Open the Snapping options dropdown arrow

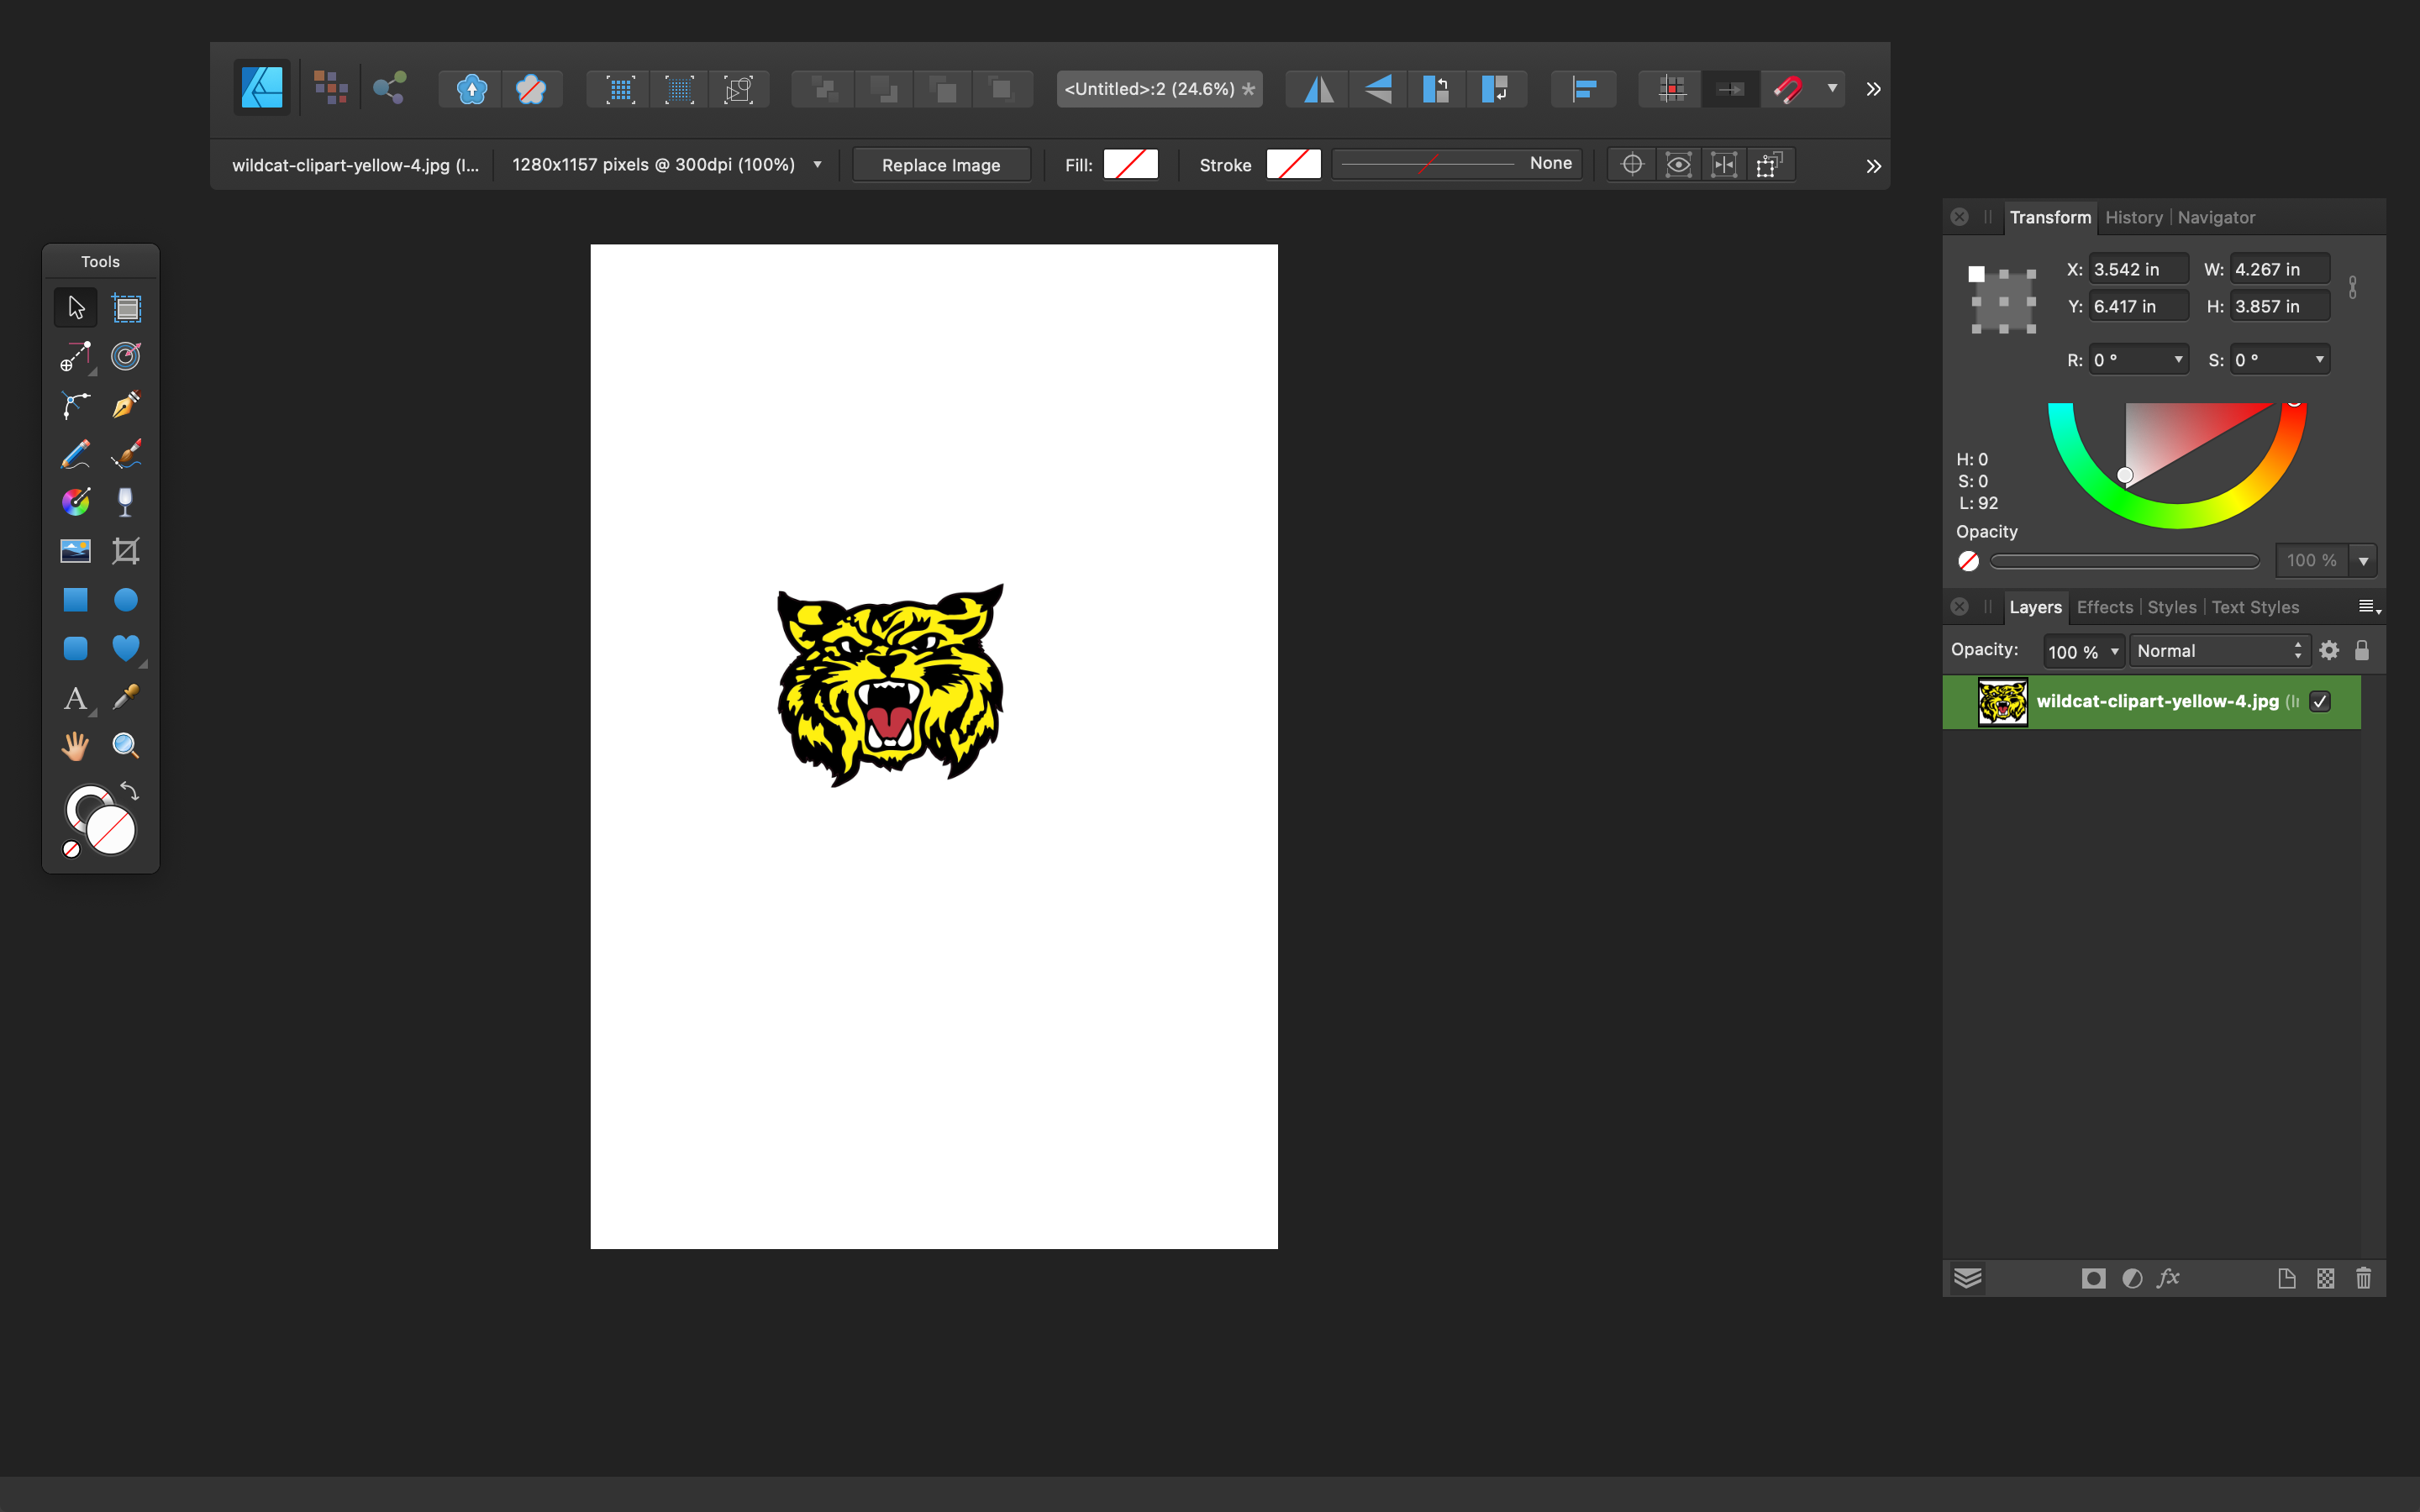(1832, 89)
